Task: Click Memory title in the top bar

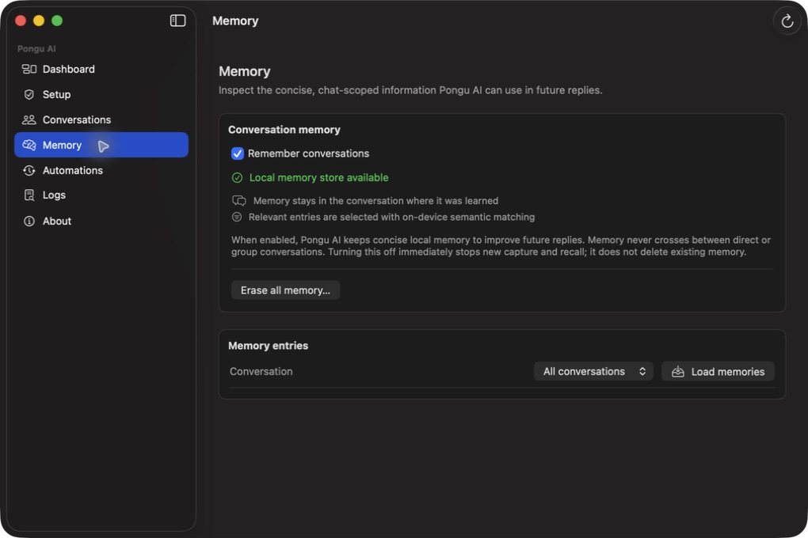Action: coord(235,21)
